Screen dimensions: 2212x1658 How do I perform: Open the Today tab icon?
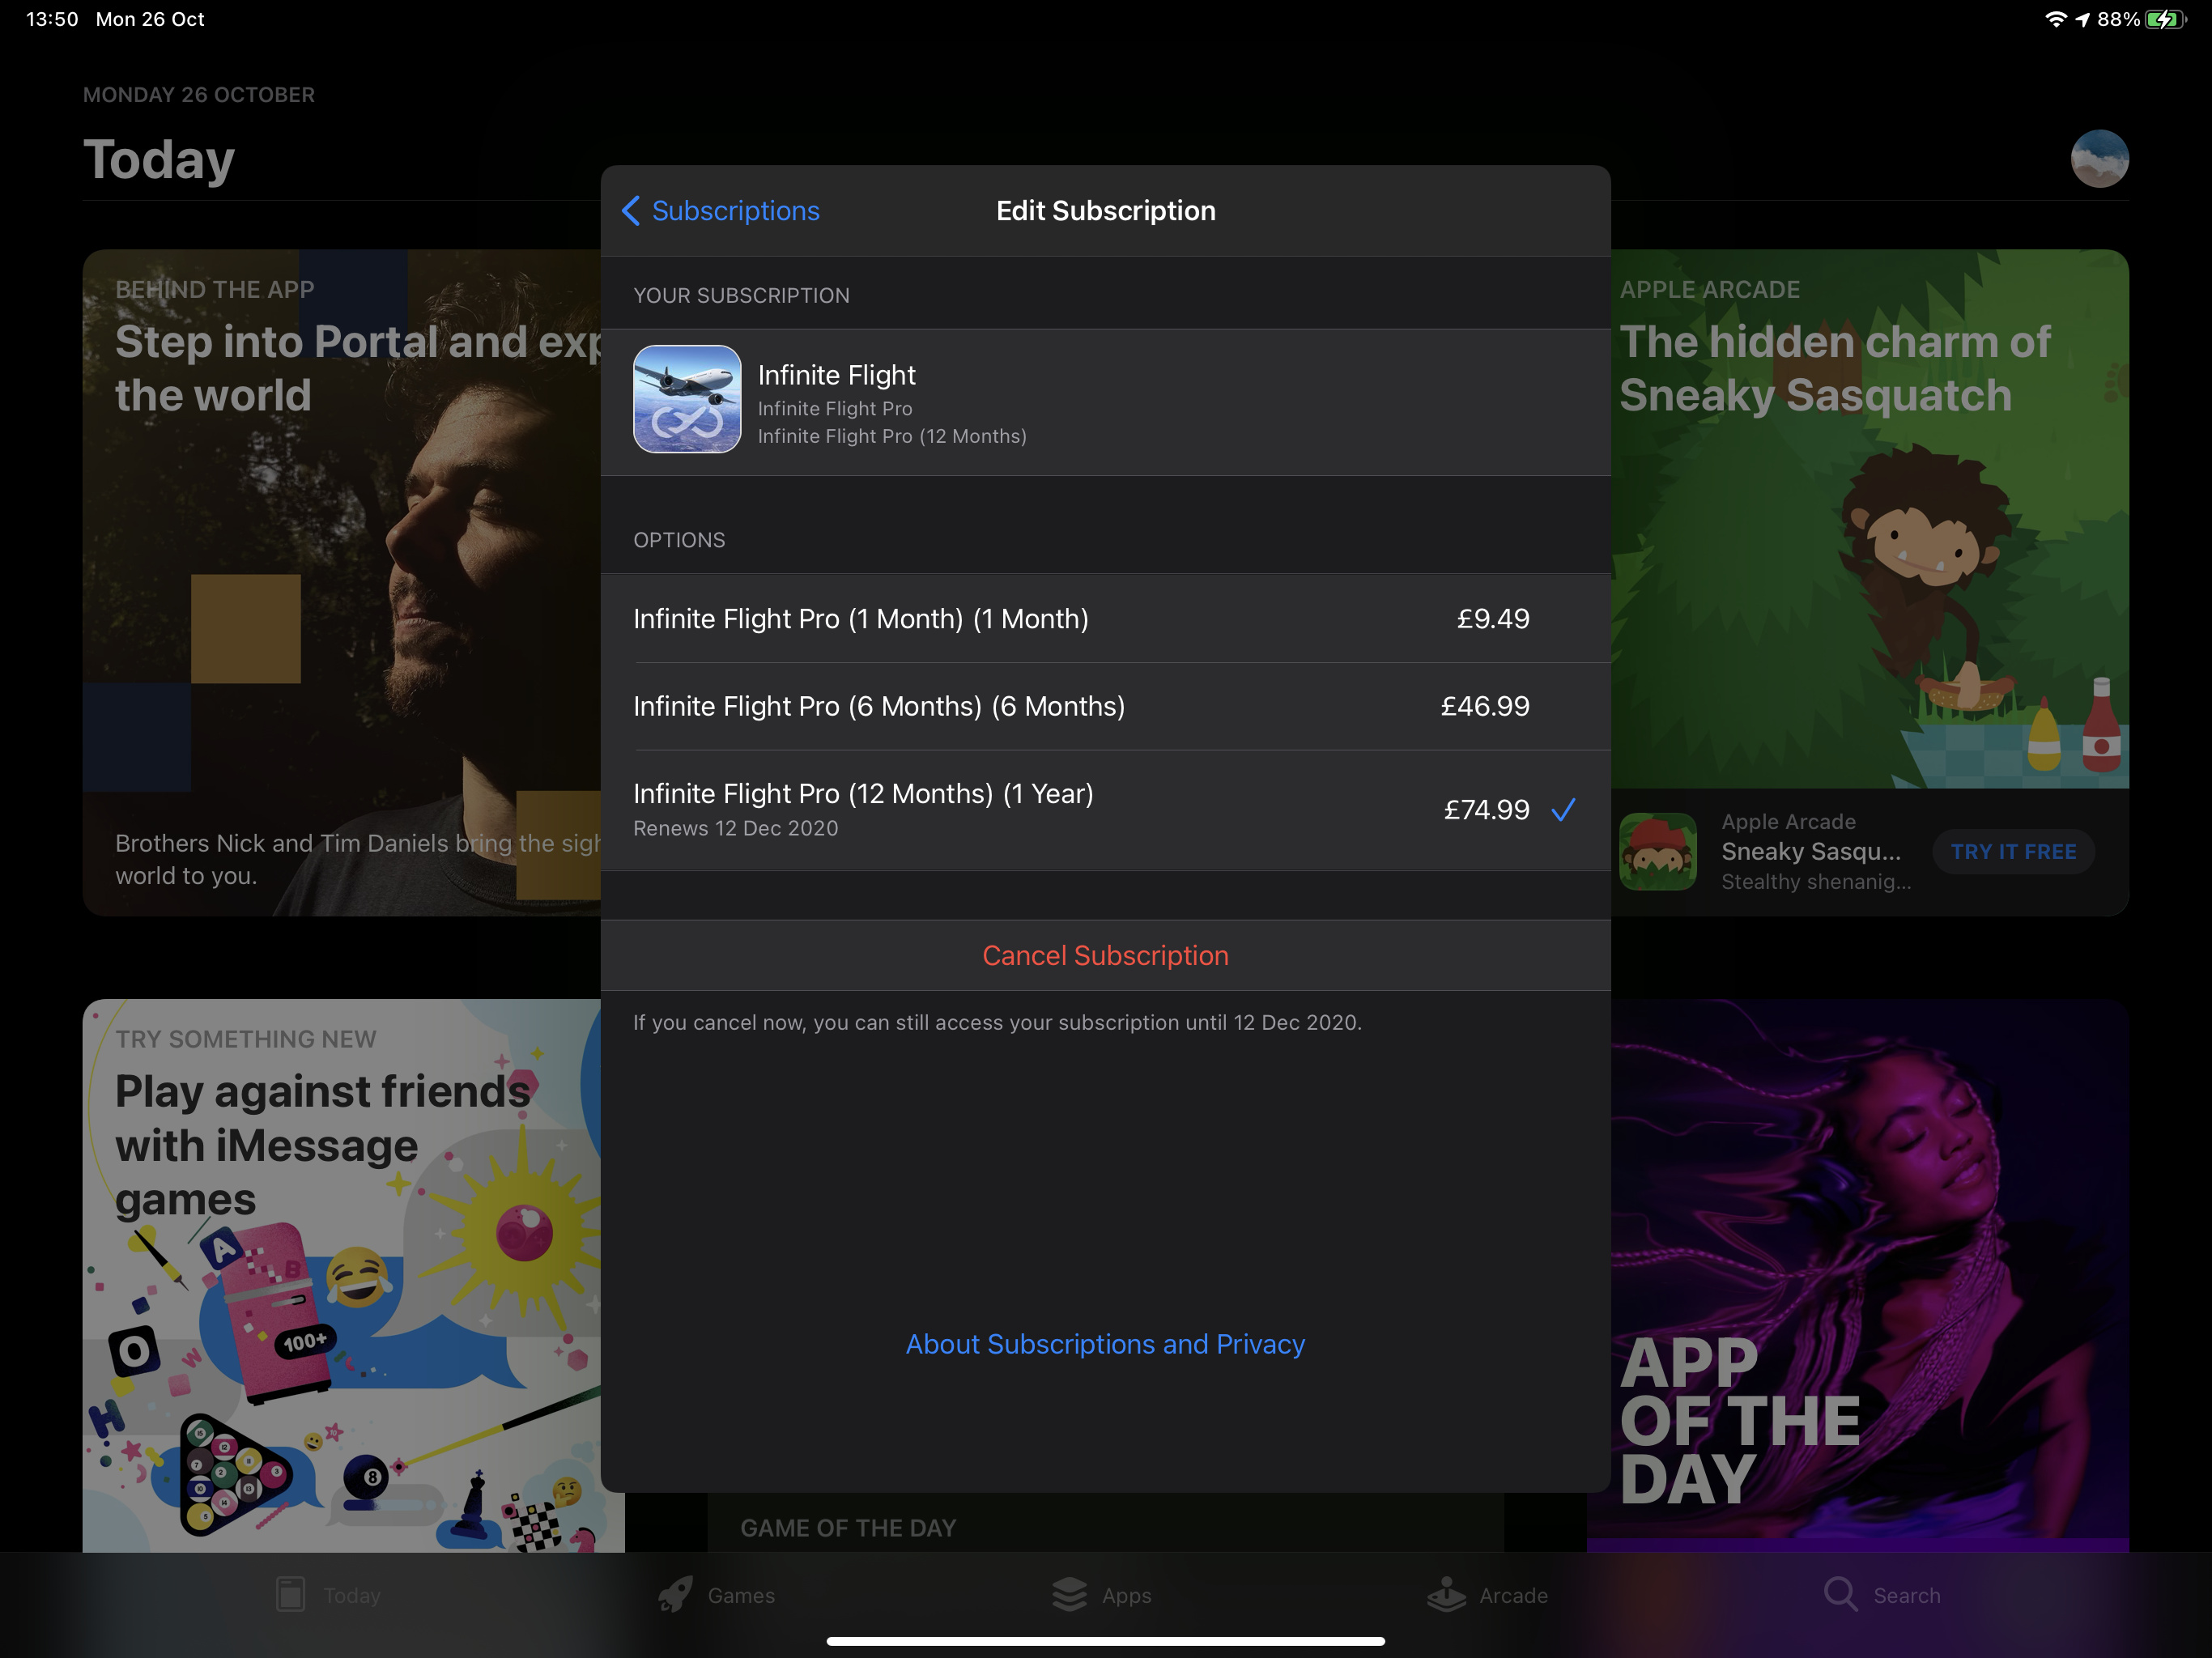point(291,1594)
